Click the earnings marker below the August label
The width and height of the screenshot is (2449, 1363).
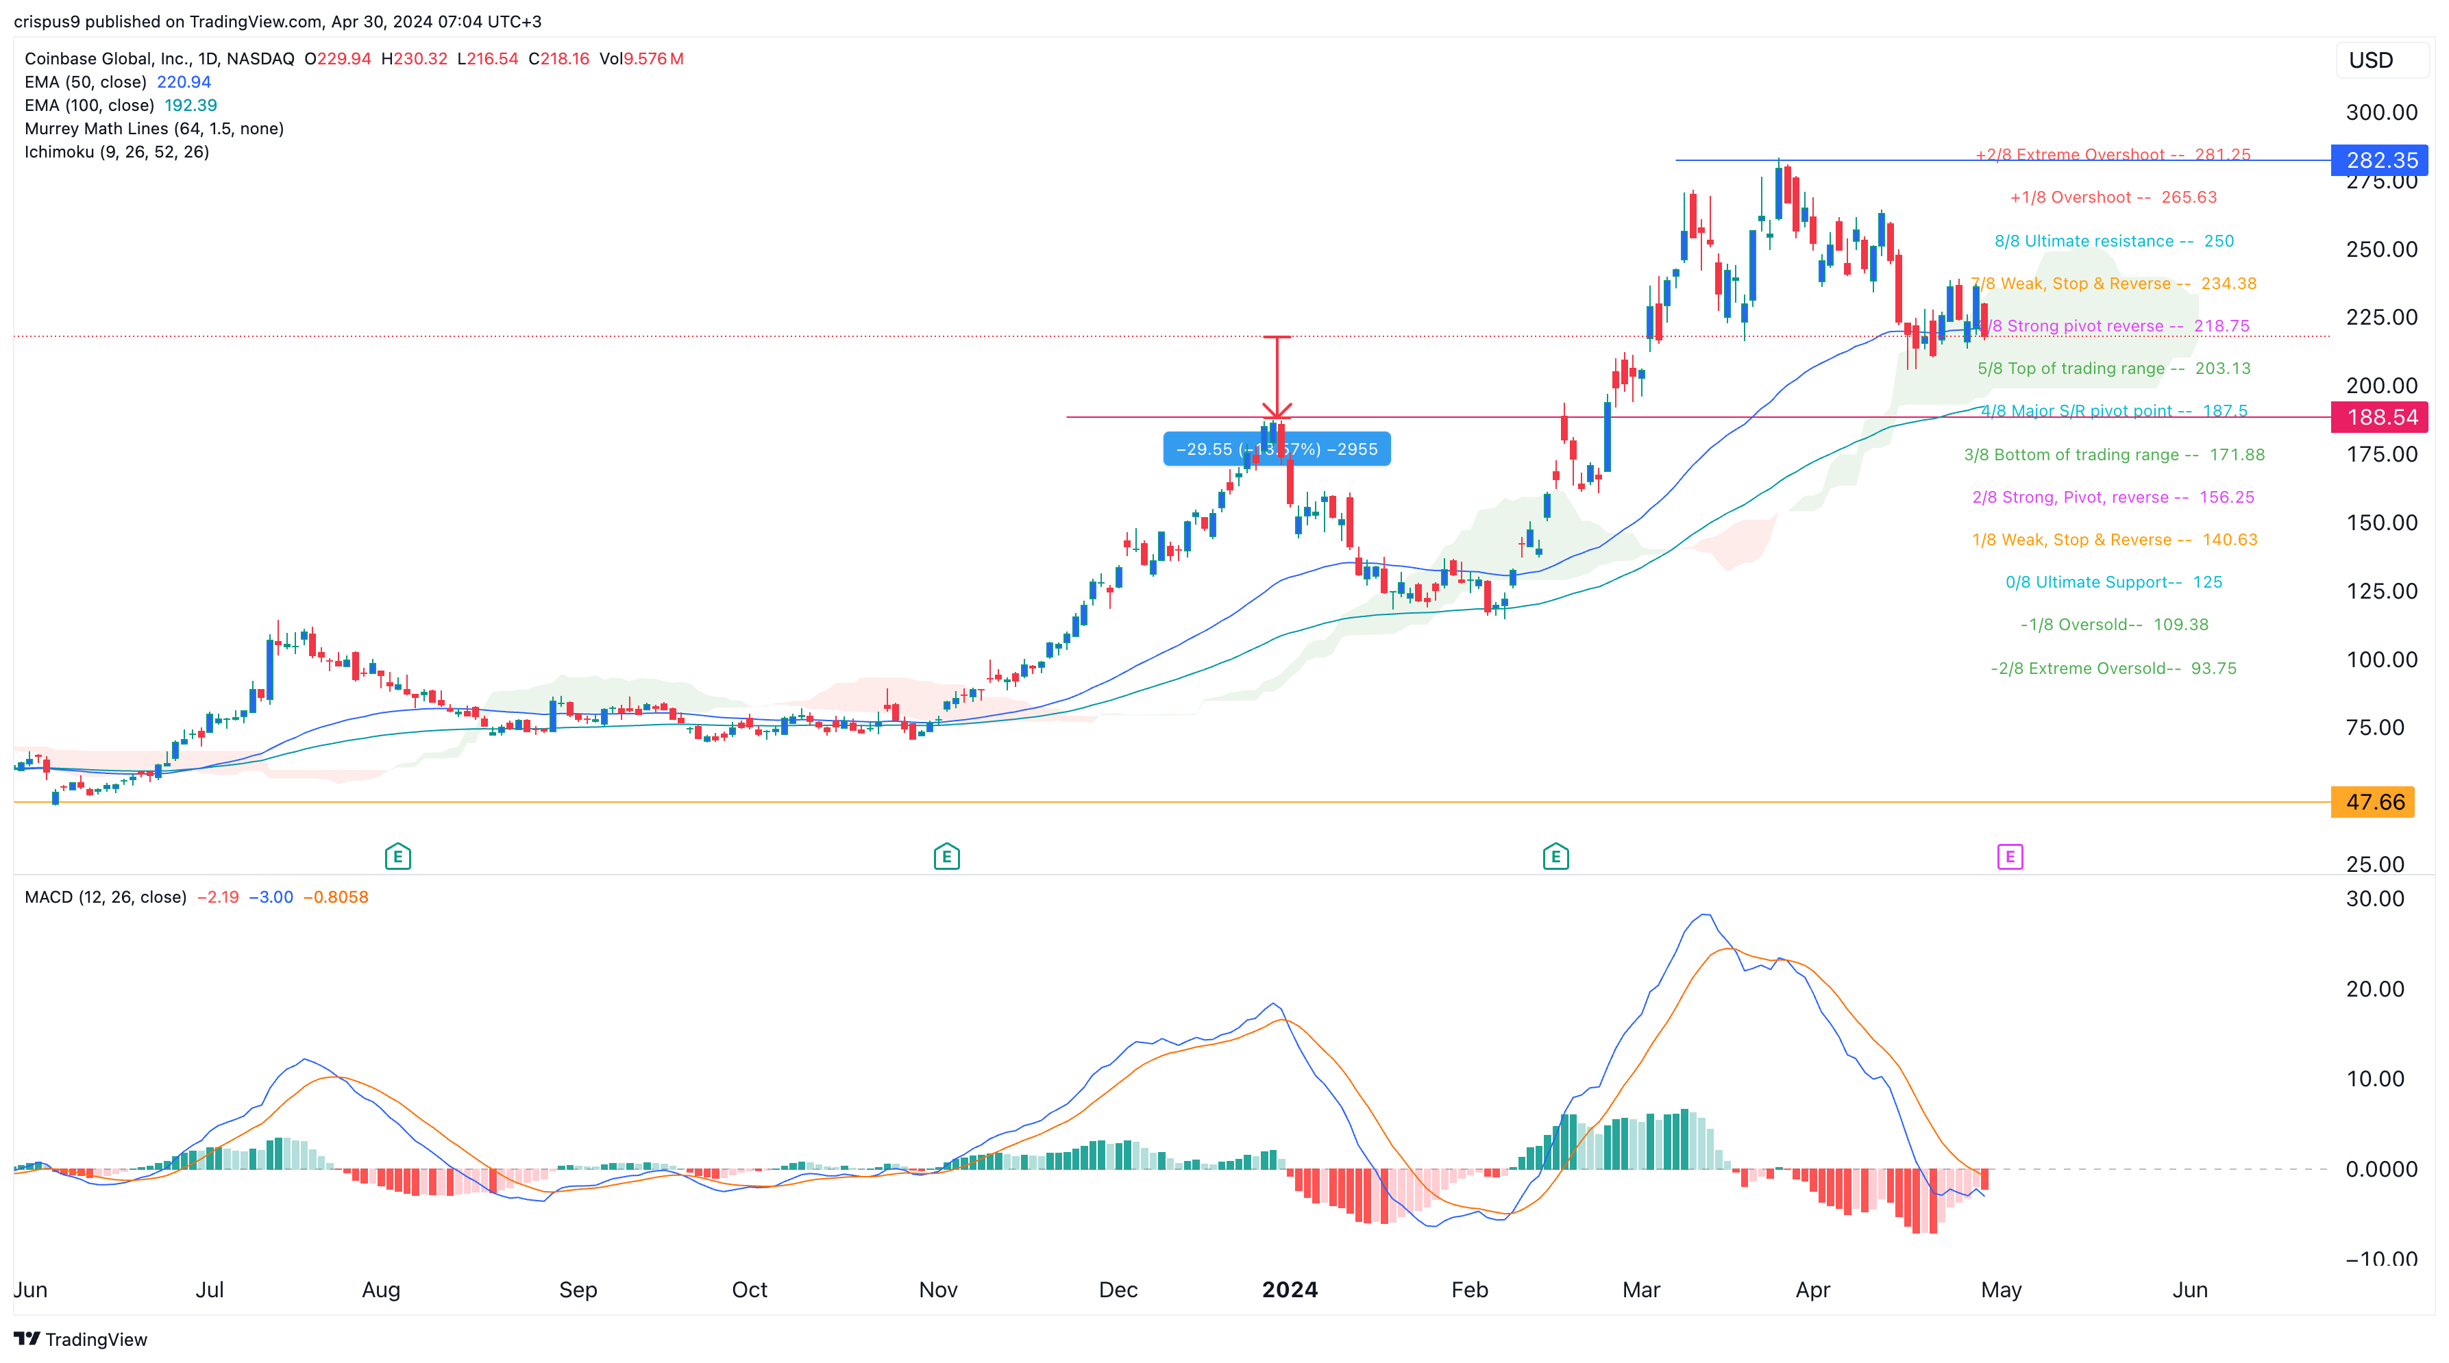[398, 856]
